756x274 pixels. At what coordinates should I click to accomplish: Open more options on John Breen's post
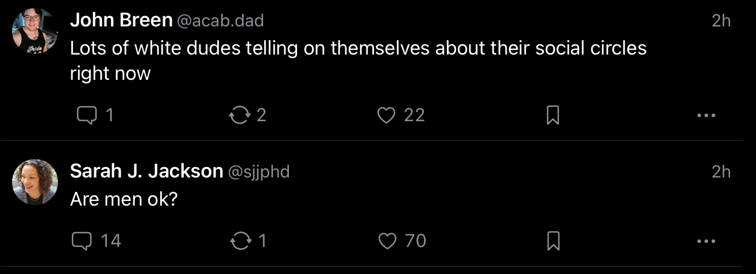point(705,115)
